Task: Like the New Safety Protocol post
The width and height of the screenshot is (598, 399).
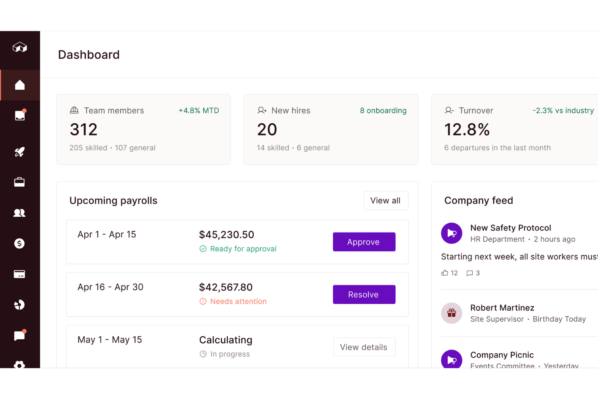Action: pyautogui.click(x=449, y=273)
